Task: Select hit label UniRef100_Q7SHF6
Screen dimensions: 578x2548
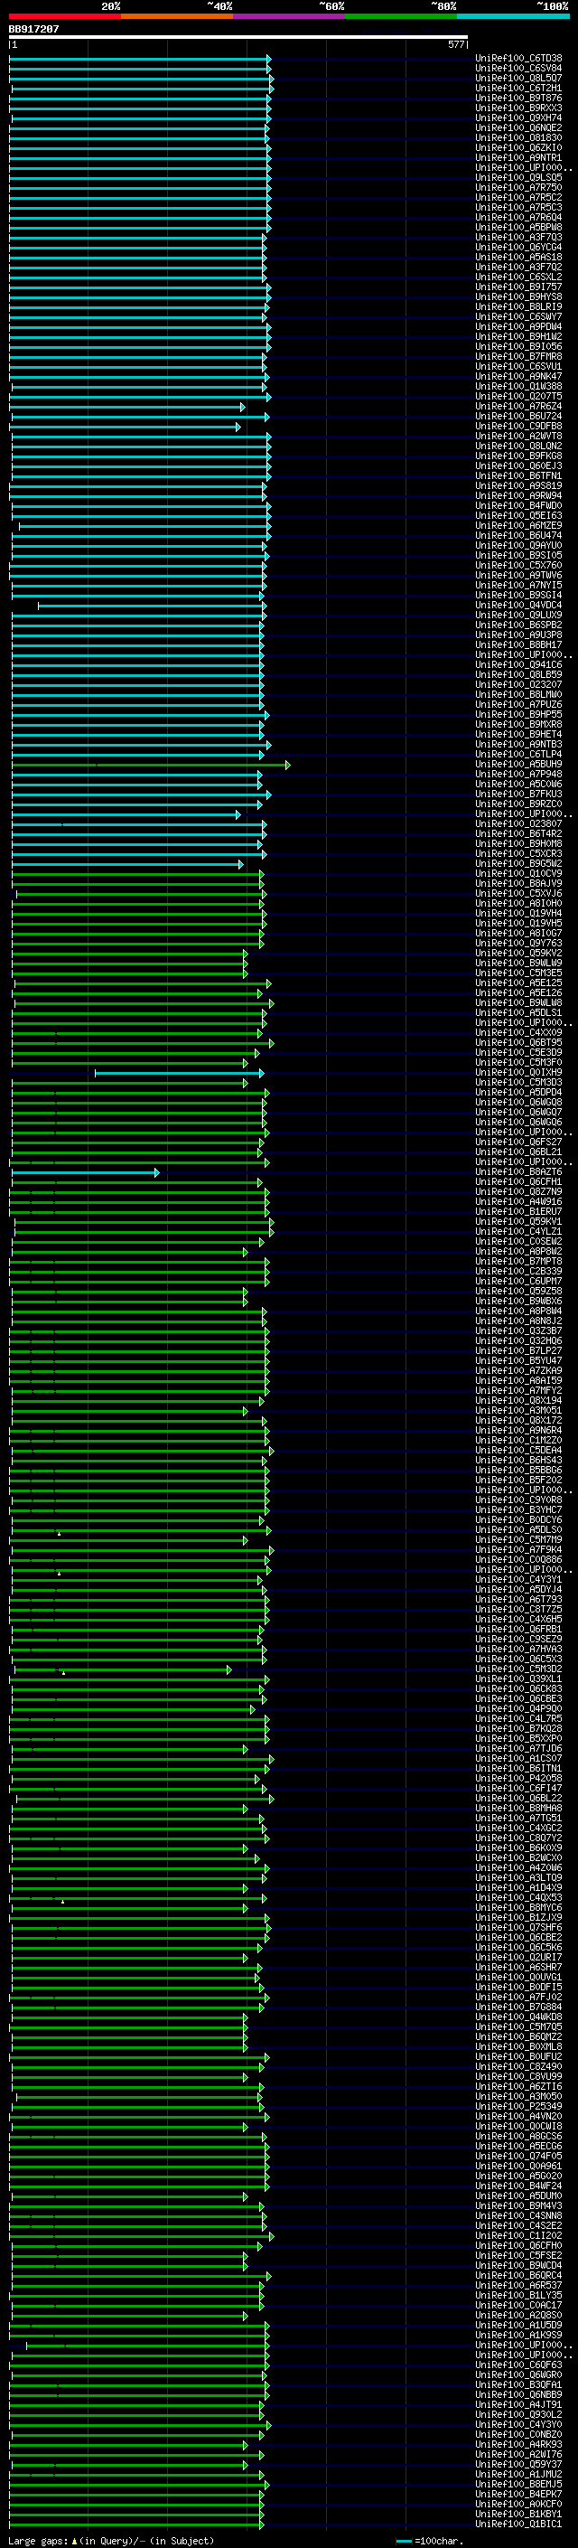Action: 518,1927
